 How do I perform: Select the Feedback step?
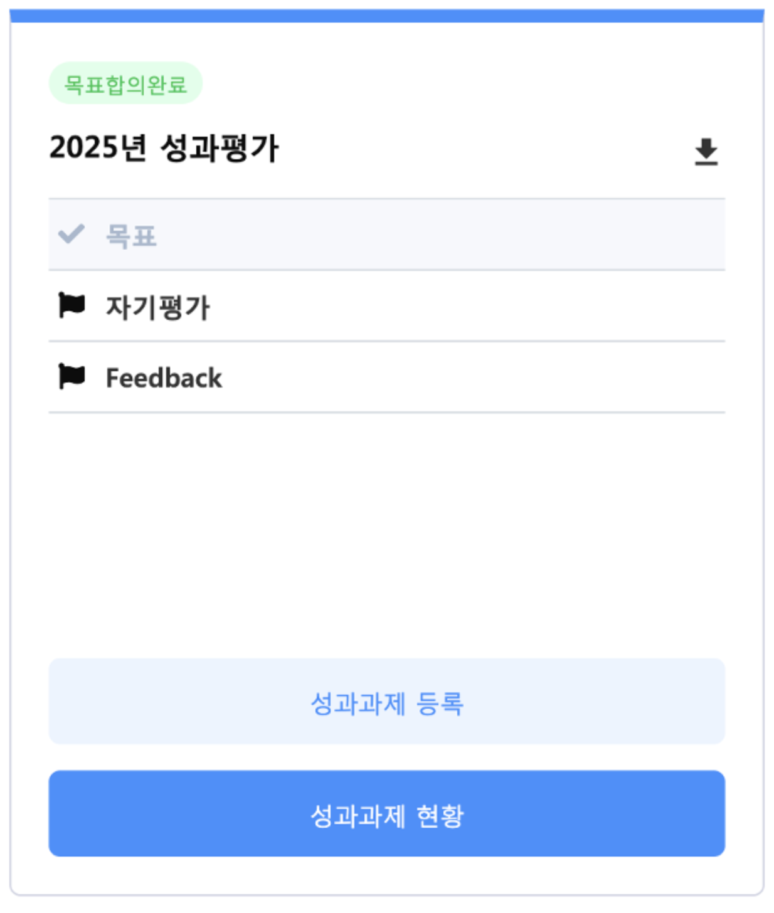click(164, 378)
